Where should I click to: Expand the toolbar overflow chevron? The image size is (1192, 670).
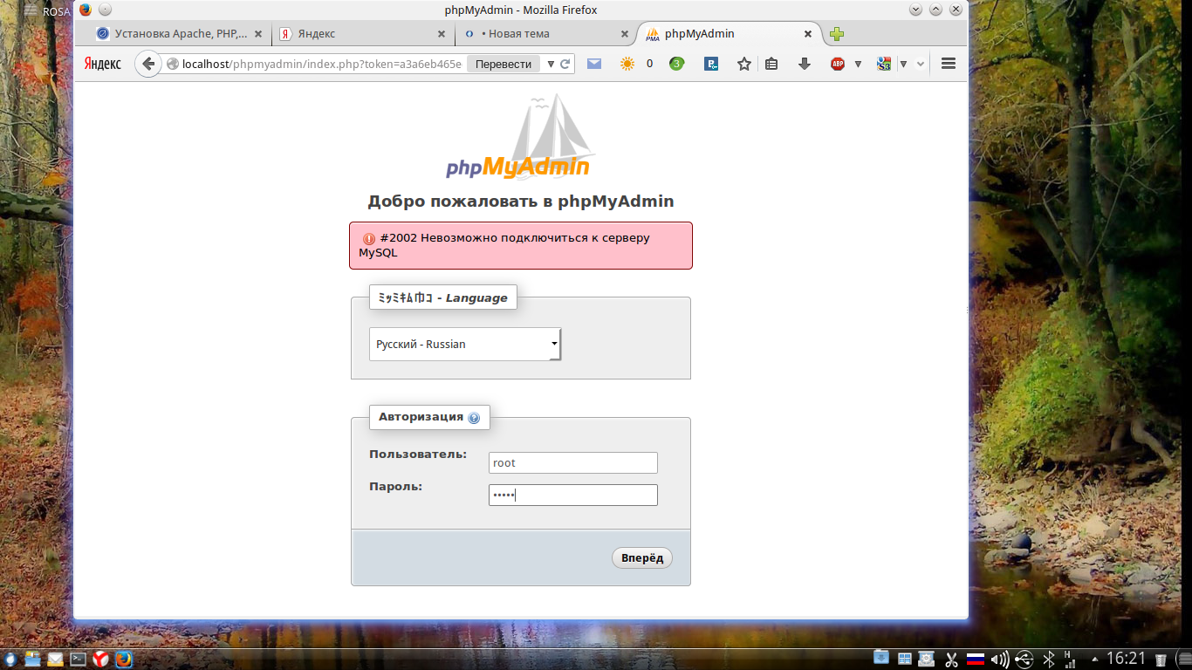(x=921, y=64)
